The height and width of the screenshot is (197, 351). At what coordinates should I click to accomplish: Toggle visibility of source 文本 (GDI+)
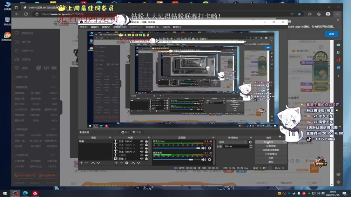(142, 141)
